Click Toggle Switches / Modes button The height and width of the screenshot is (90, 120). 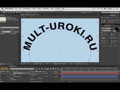36,81
